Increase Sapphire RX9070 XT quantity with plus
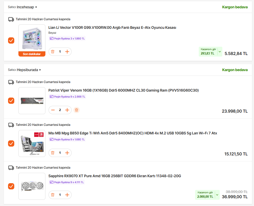The height and width of the screenshot is (206, 254). click(x=67, y=195)
